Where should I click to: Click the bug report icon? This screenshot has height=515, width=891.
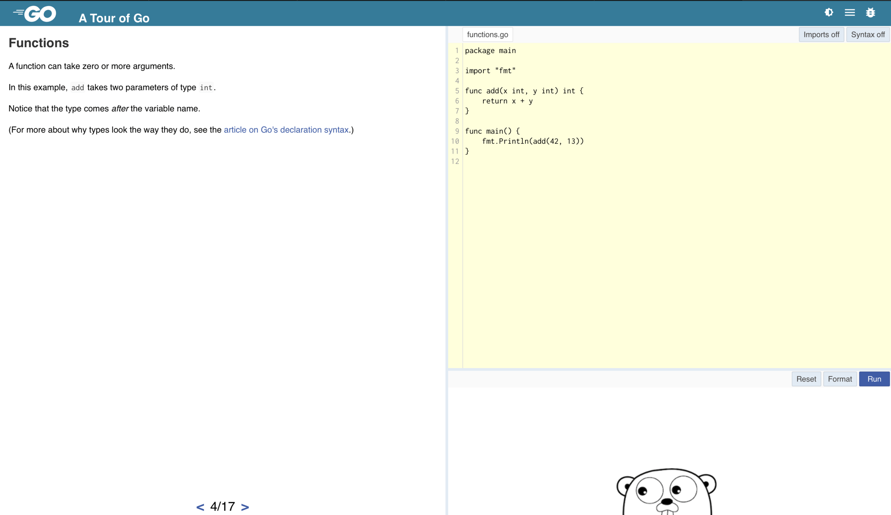point(870,13)
